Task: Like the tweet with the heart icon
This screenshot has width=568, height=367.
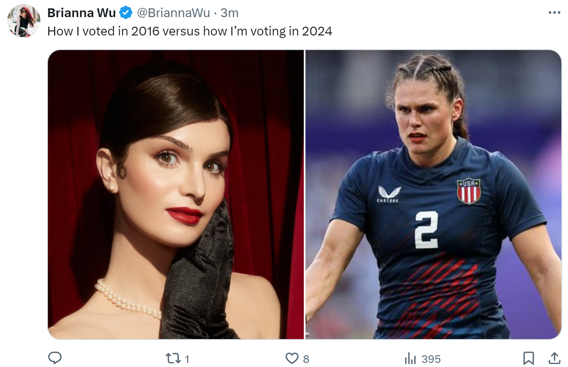Action: (x=292, y=358)
